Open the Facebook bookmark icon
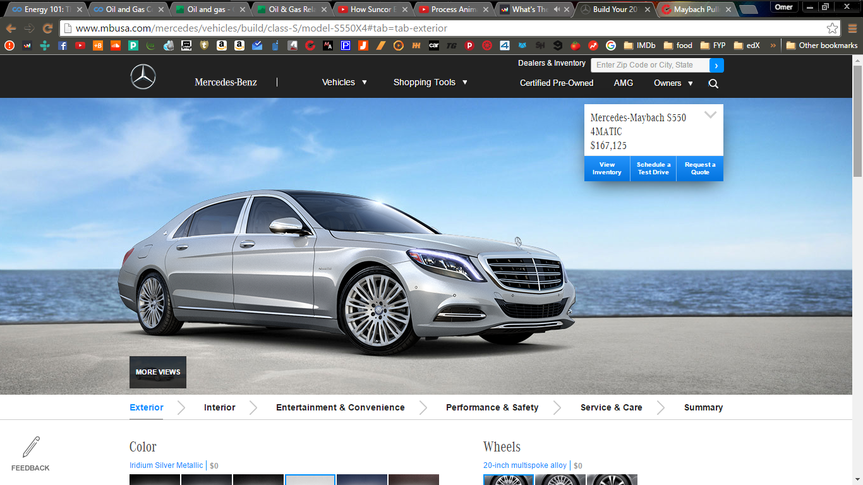The image size is (863, 485). click(x=63, y=45)
